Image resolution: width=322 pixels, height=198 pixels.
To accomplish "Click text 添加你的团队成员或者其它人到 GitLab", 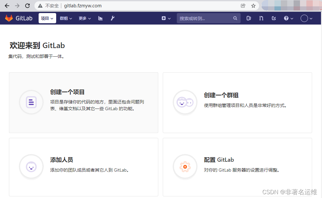I will click(90, 170).
